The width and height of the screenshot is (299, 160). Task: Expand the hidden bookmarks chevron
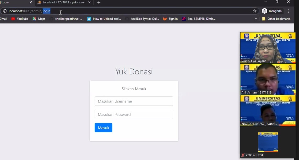click(x=255, y=19)
